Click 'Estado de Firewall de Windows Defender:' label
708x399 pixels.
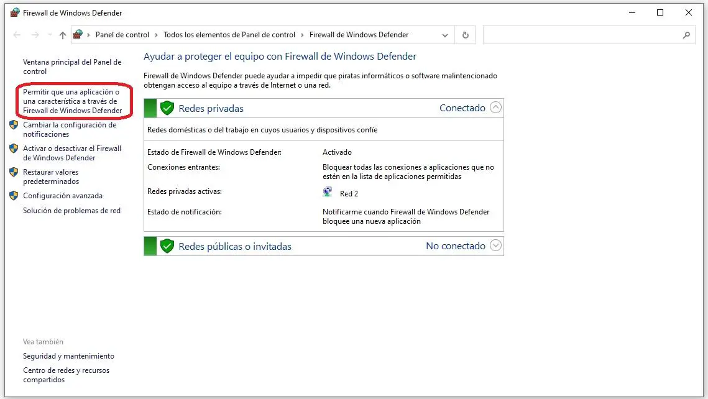(x=214, y=152)
